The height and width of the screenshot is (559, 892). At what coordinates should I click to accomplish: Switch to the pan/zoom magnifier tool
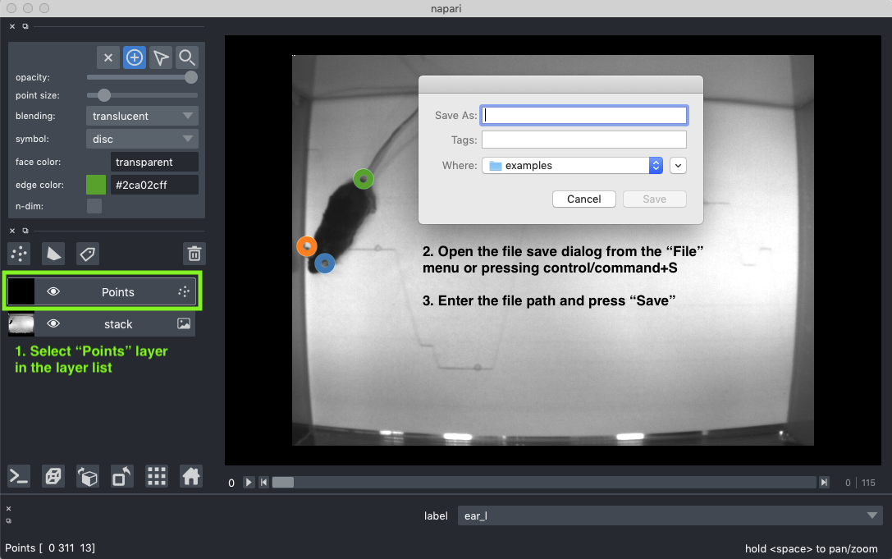[186, 57]
